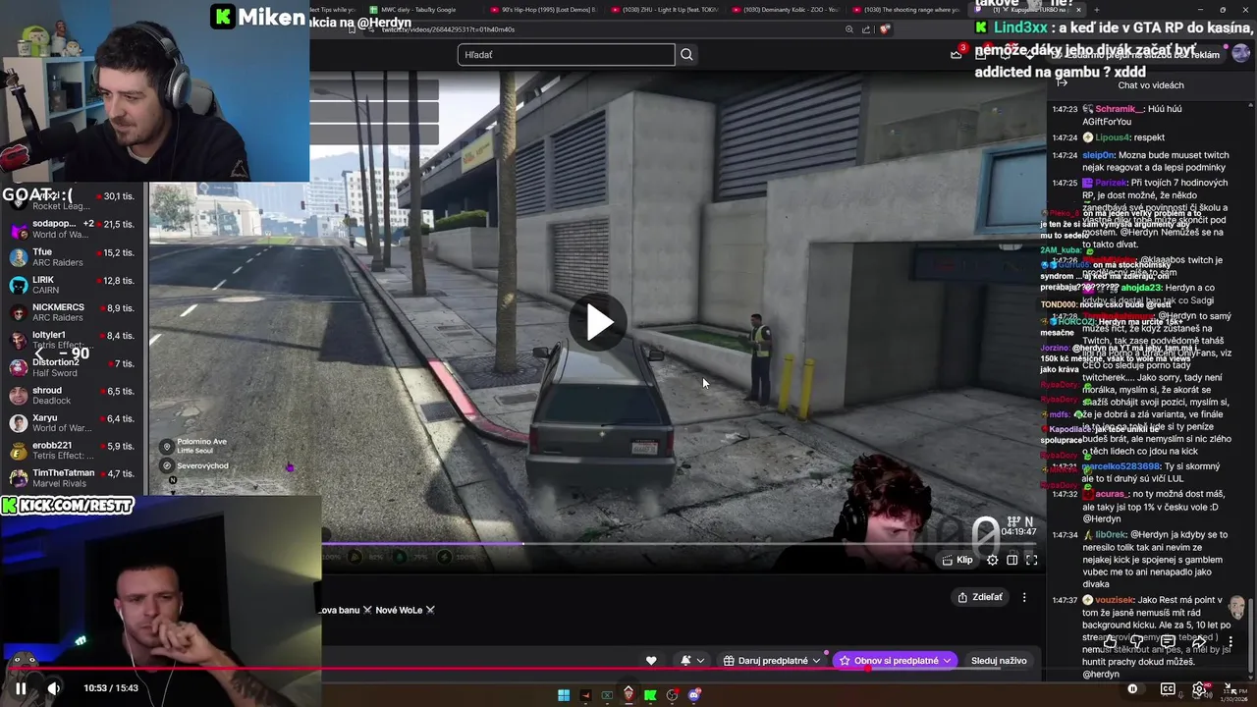The image size is (1257, 707).
Task: Seek on the purple Twitch VOD progress bar
Action: coord(678,543)
